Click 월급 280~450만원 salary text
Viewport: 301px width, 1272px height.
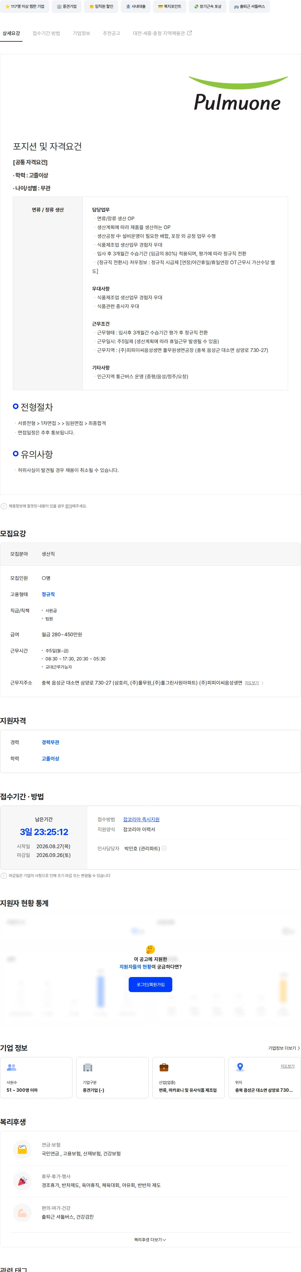click(62, 634)
